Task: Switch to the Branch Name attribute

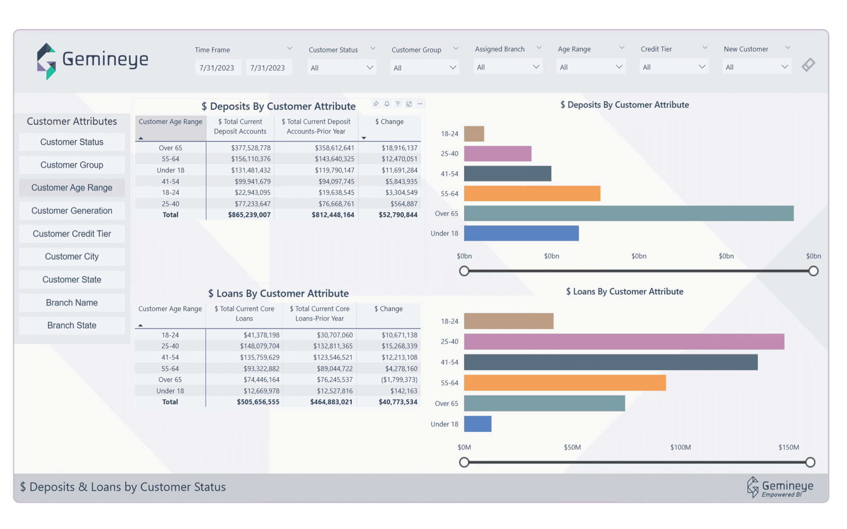Action: point(72,302)
